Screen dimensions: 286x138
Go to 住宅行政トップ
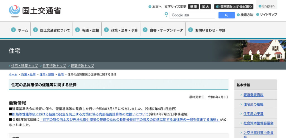tap(54, 66)
